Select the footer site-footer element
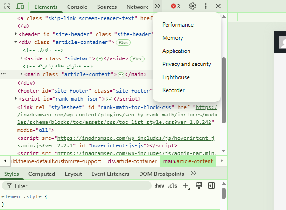Screen dimensions: 286x210 (85, 91)
